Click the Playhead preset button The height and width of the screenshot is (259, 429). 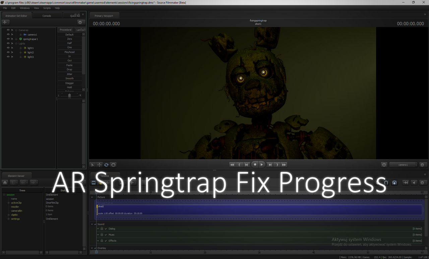pos(69,52)
